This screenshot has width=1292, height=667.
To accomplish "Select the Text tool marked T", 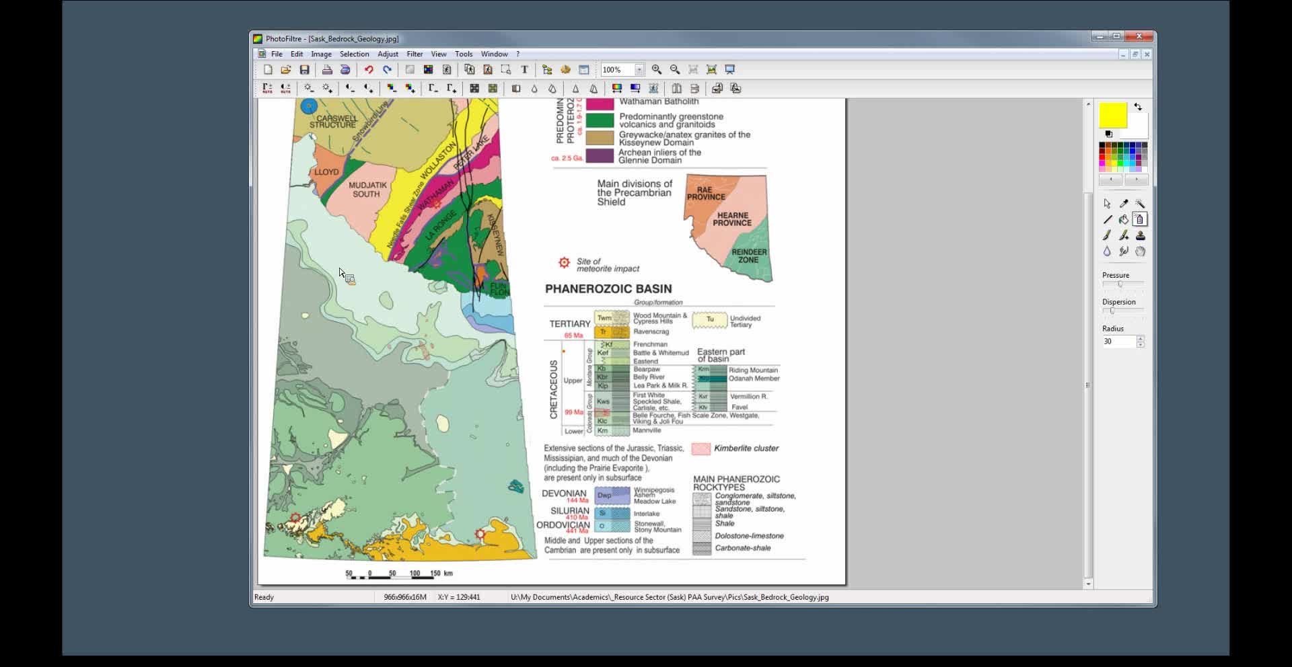I will (x=524, y=70).
